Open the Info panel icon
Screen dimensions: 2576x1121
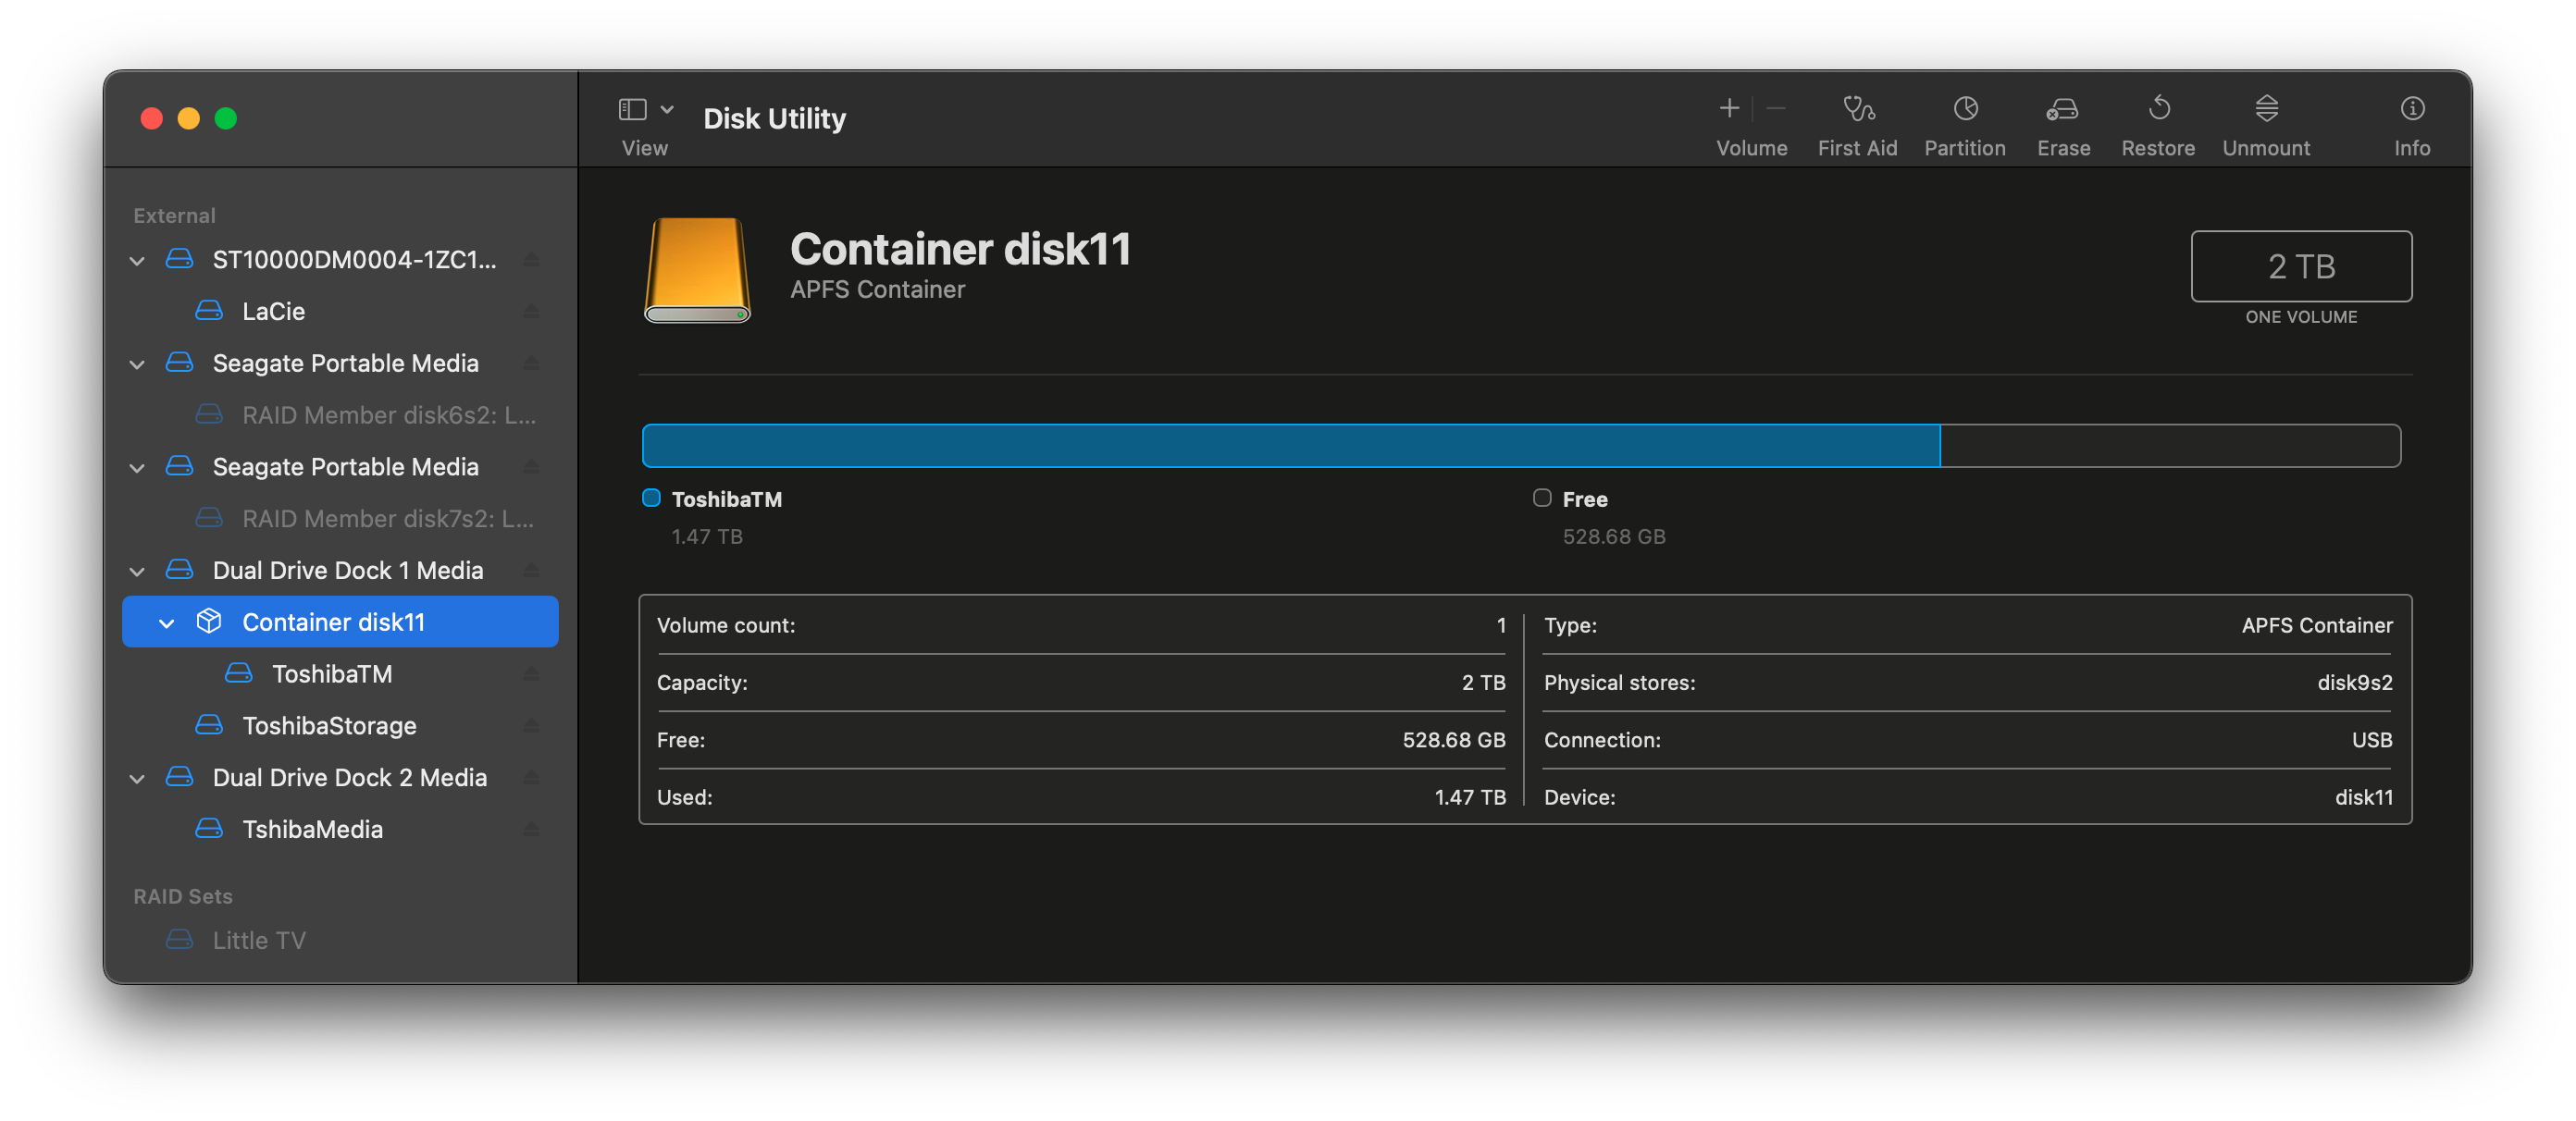point(2411,109)
